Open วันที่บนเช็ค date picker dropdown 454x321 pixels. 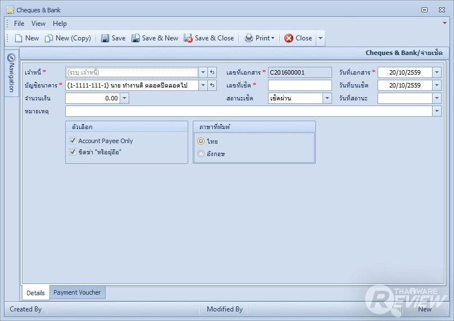coord(437,85)
